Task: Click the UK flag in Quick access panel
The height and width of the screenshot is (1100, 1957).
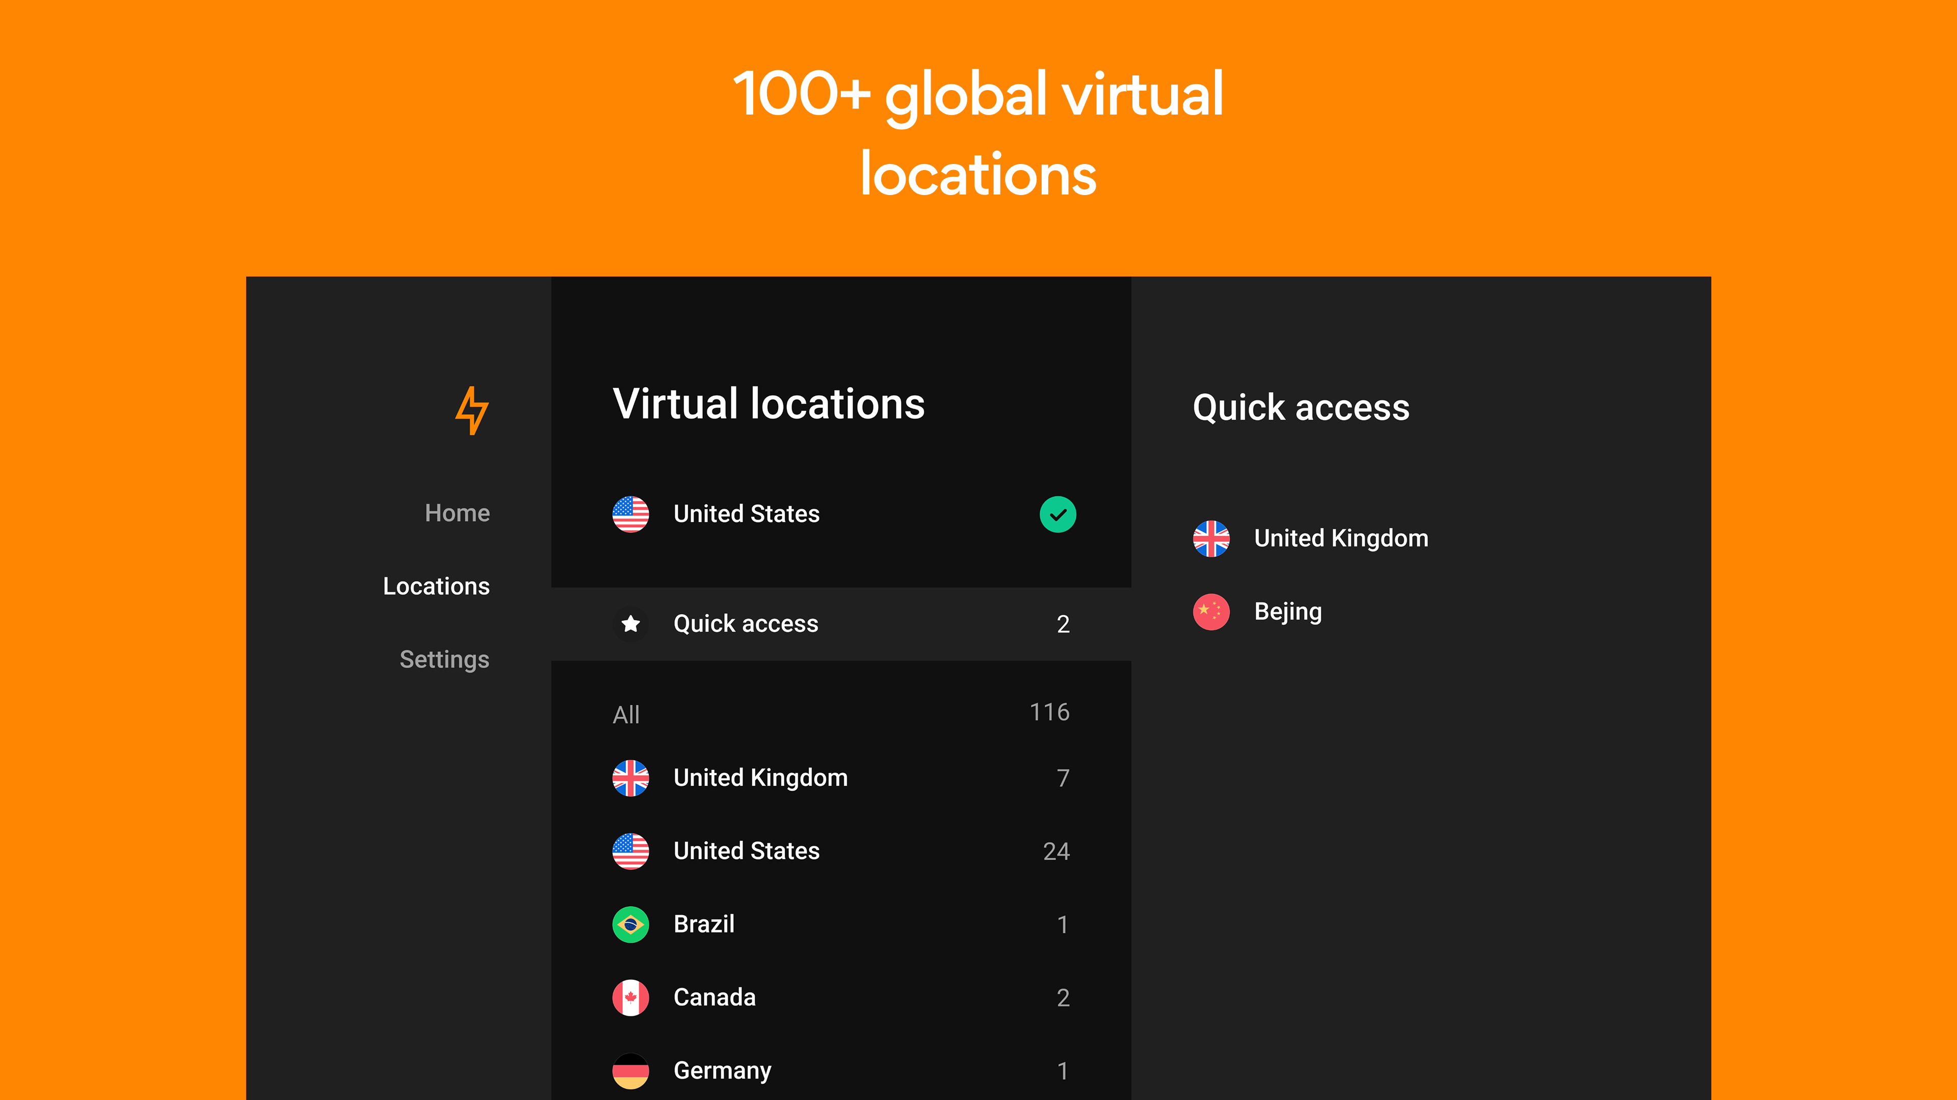Action: 1212,539
